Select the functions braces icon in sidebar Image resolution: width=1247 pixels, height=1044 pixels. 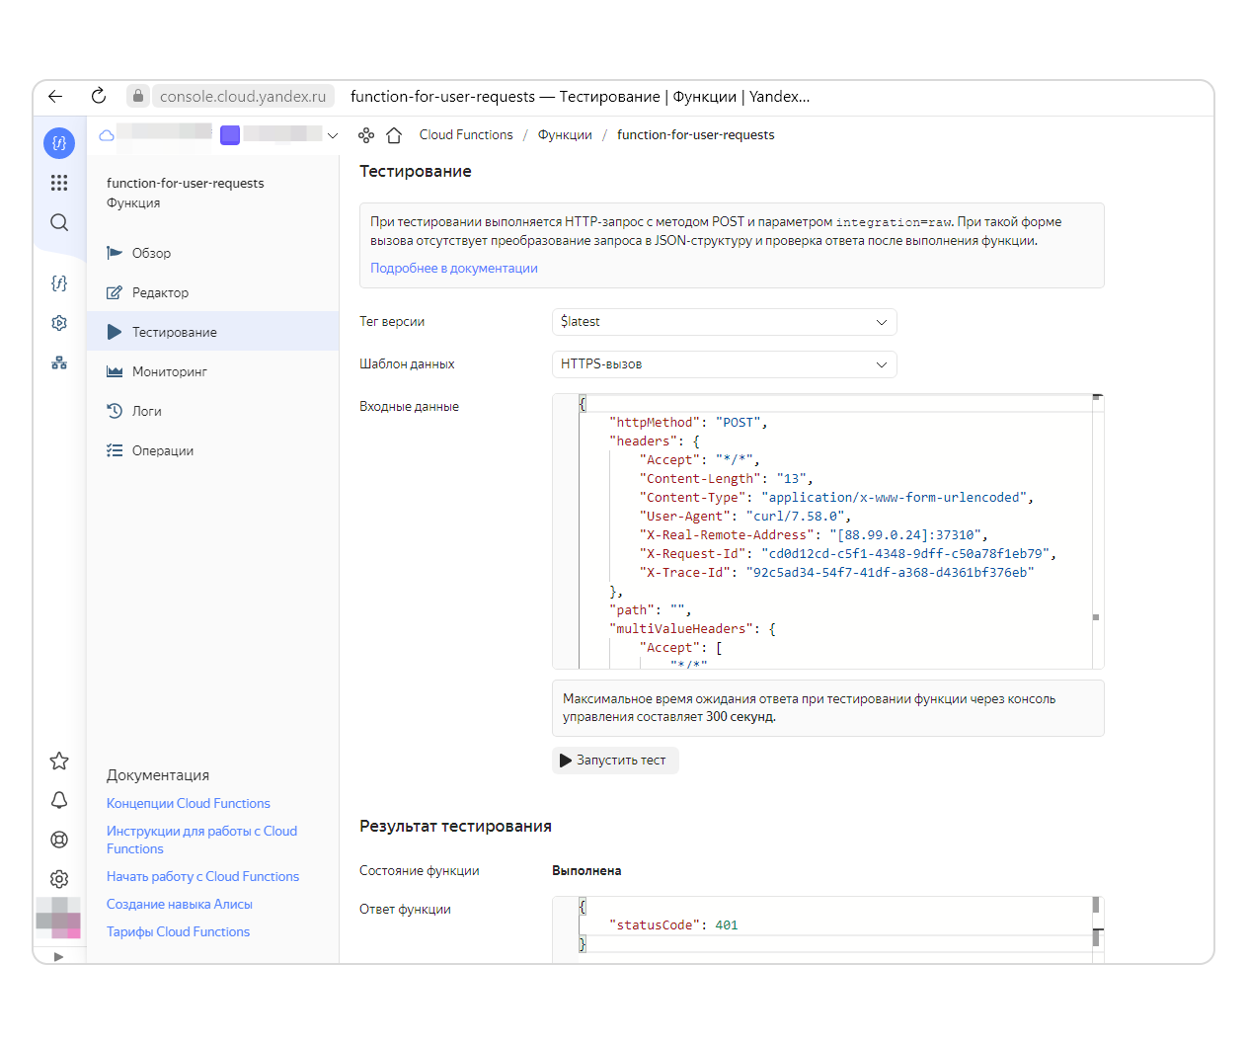pyautogui.click(x=59, y=283)
